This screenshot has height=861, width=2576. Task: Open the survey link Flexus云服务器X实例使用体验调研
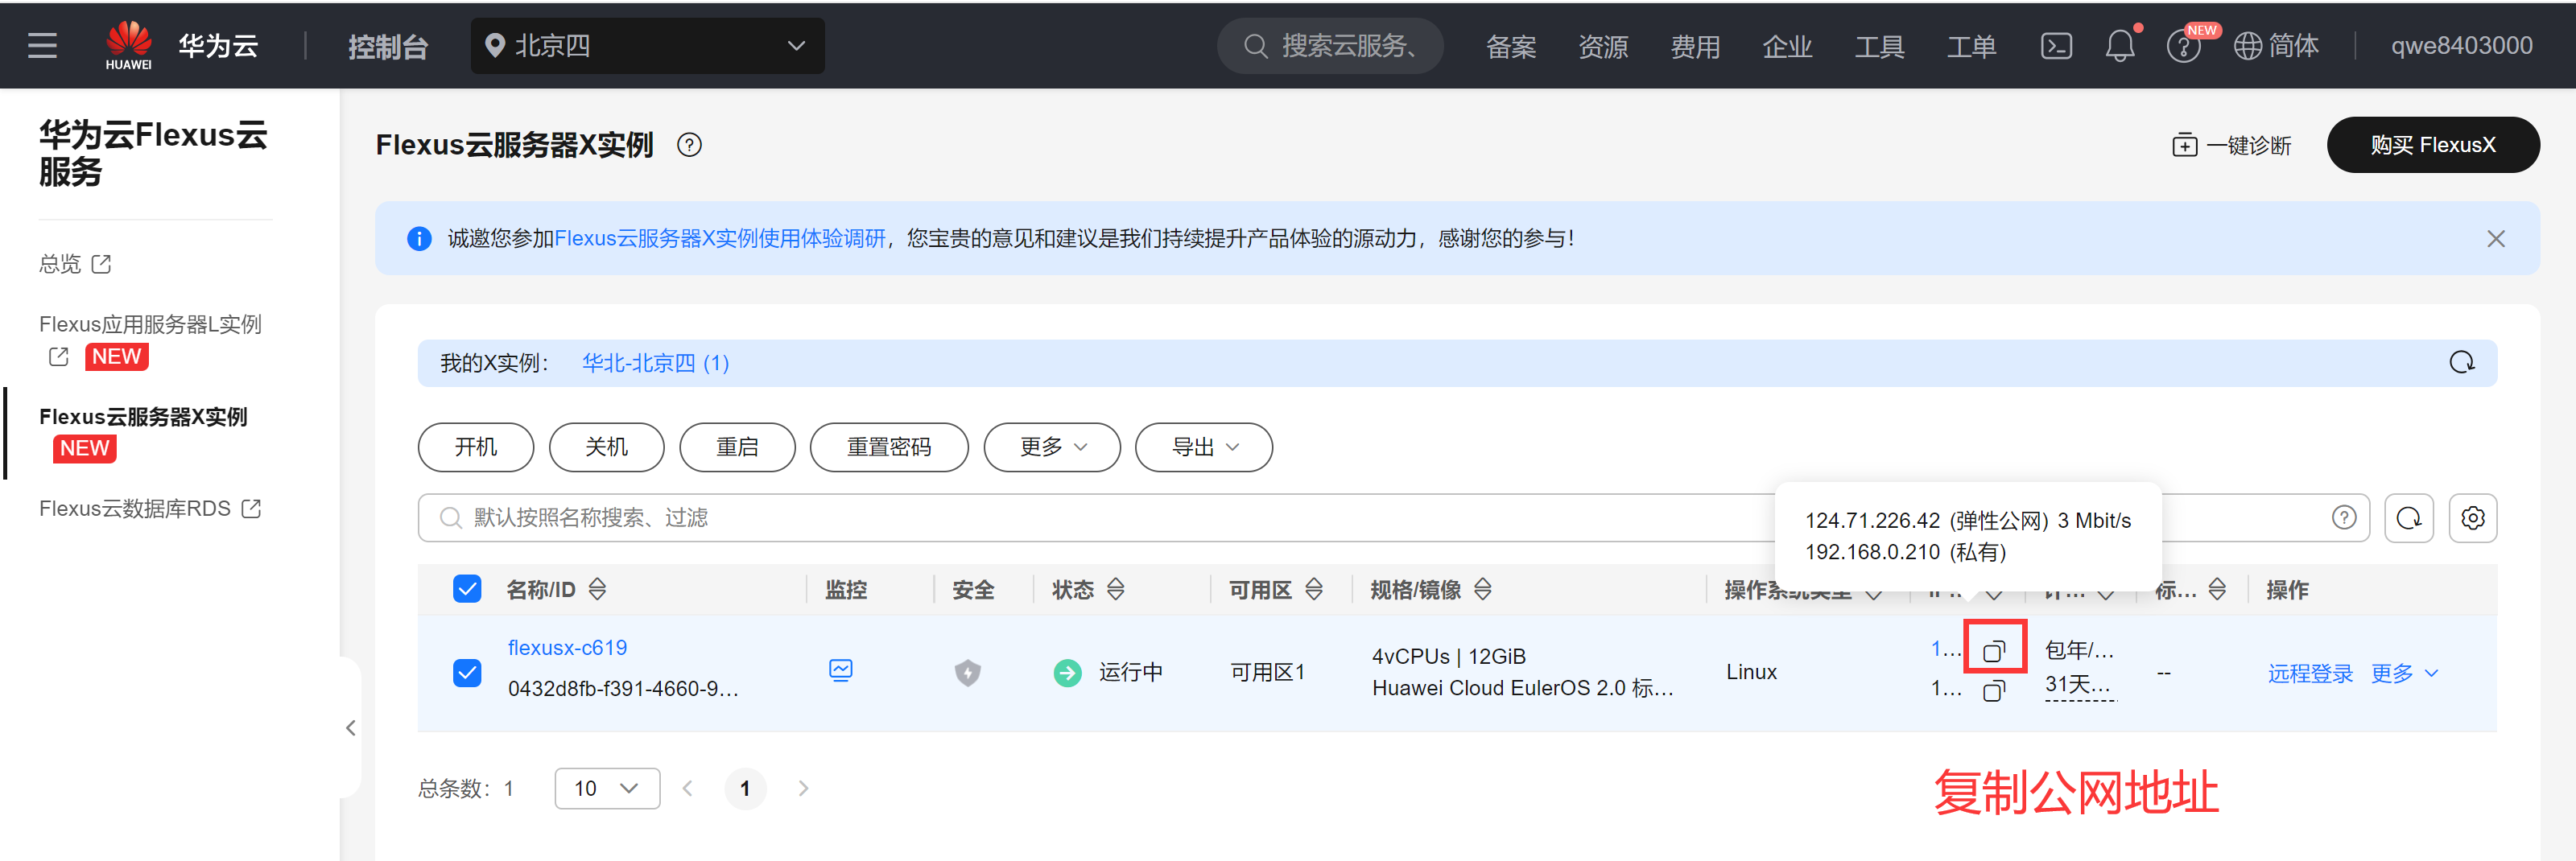tap(720, 239)
